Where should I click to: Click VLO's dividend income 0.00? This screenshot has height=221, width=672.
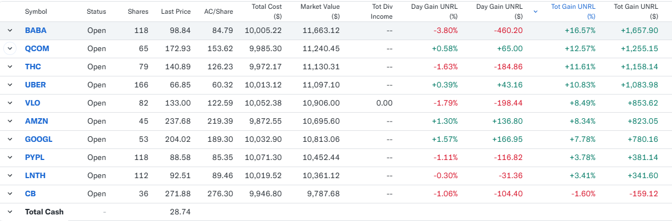(385, 103)
